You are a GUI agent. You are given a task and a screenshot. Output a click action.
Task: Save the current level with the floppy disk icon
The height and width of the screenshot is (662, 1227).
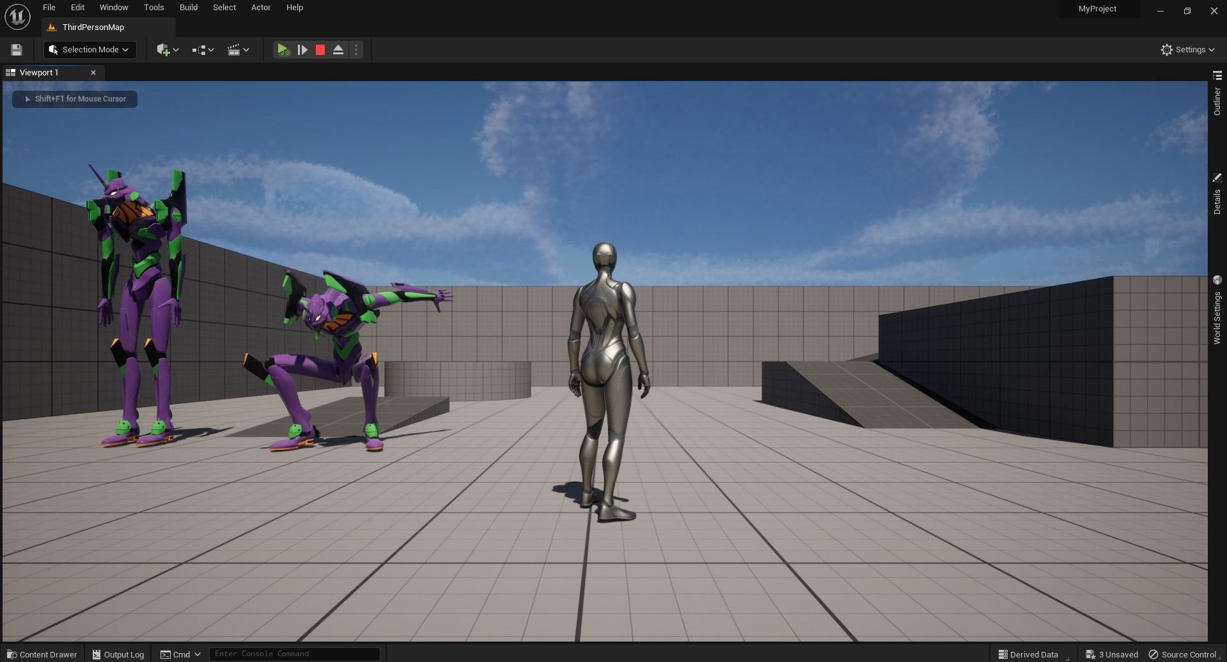17,50
